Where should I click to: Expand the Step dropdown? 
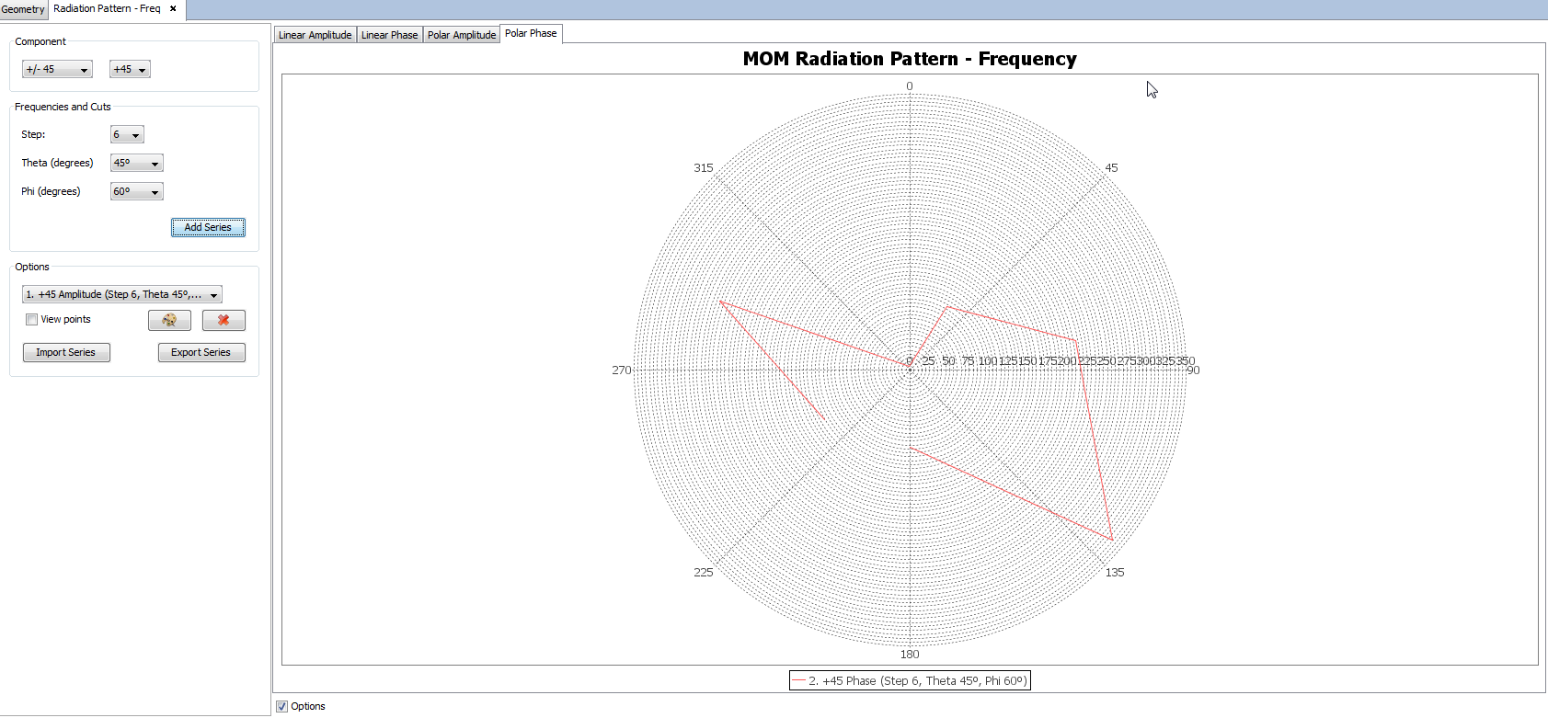pyautogui.click(x=127, y=135)
